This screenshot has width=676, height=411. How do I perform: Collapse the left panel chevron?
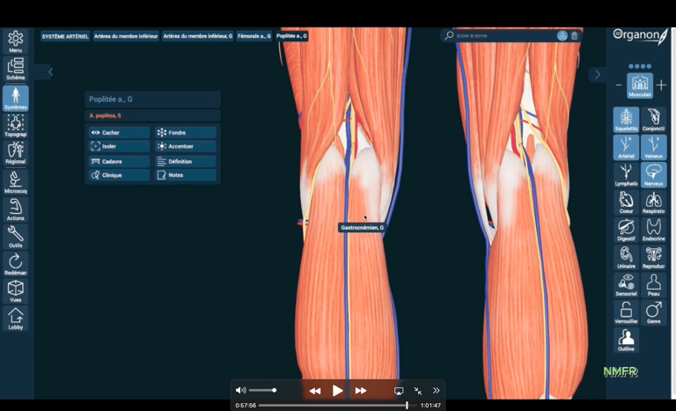coord(50,72)
